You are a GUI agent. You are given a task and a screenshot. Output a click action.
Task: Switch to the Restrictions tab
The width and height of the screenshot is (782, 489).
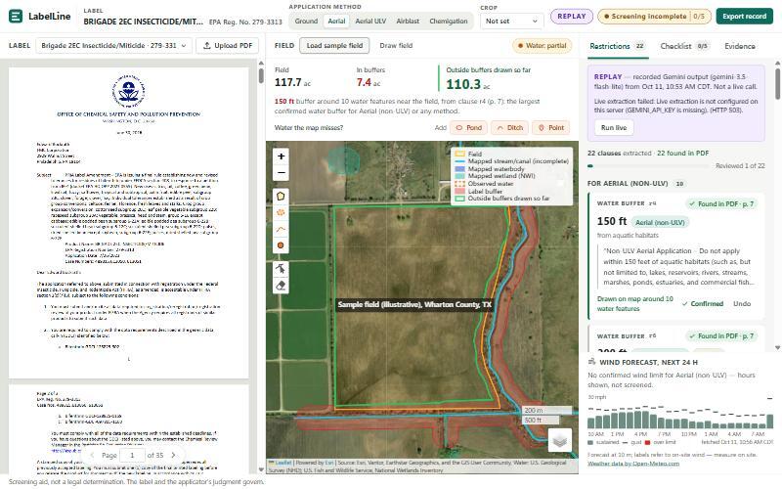click(x=618, y=46)
